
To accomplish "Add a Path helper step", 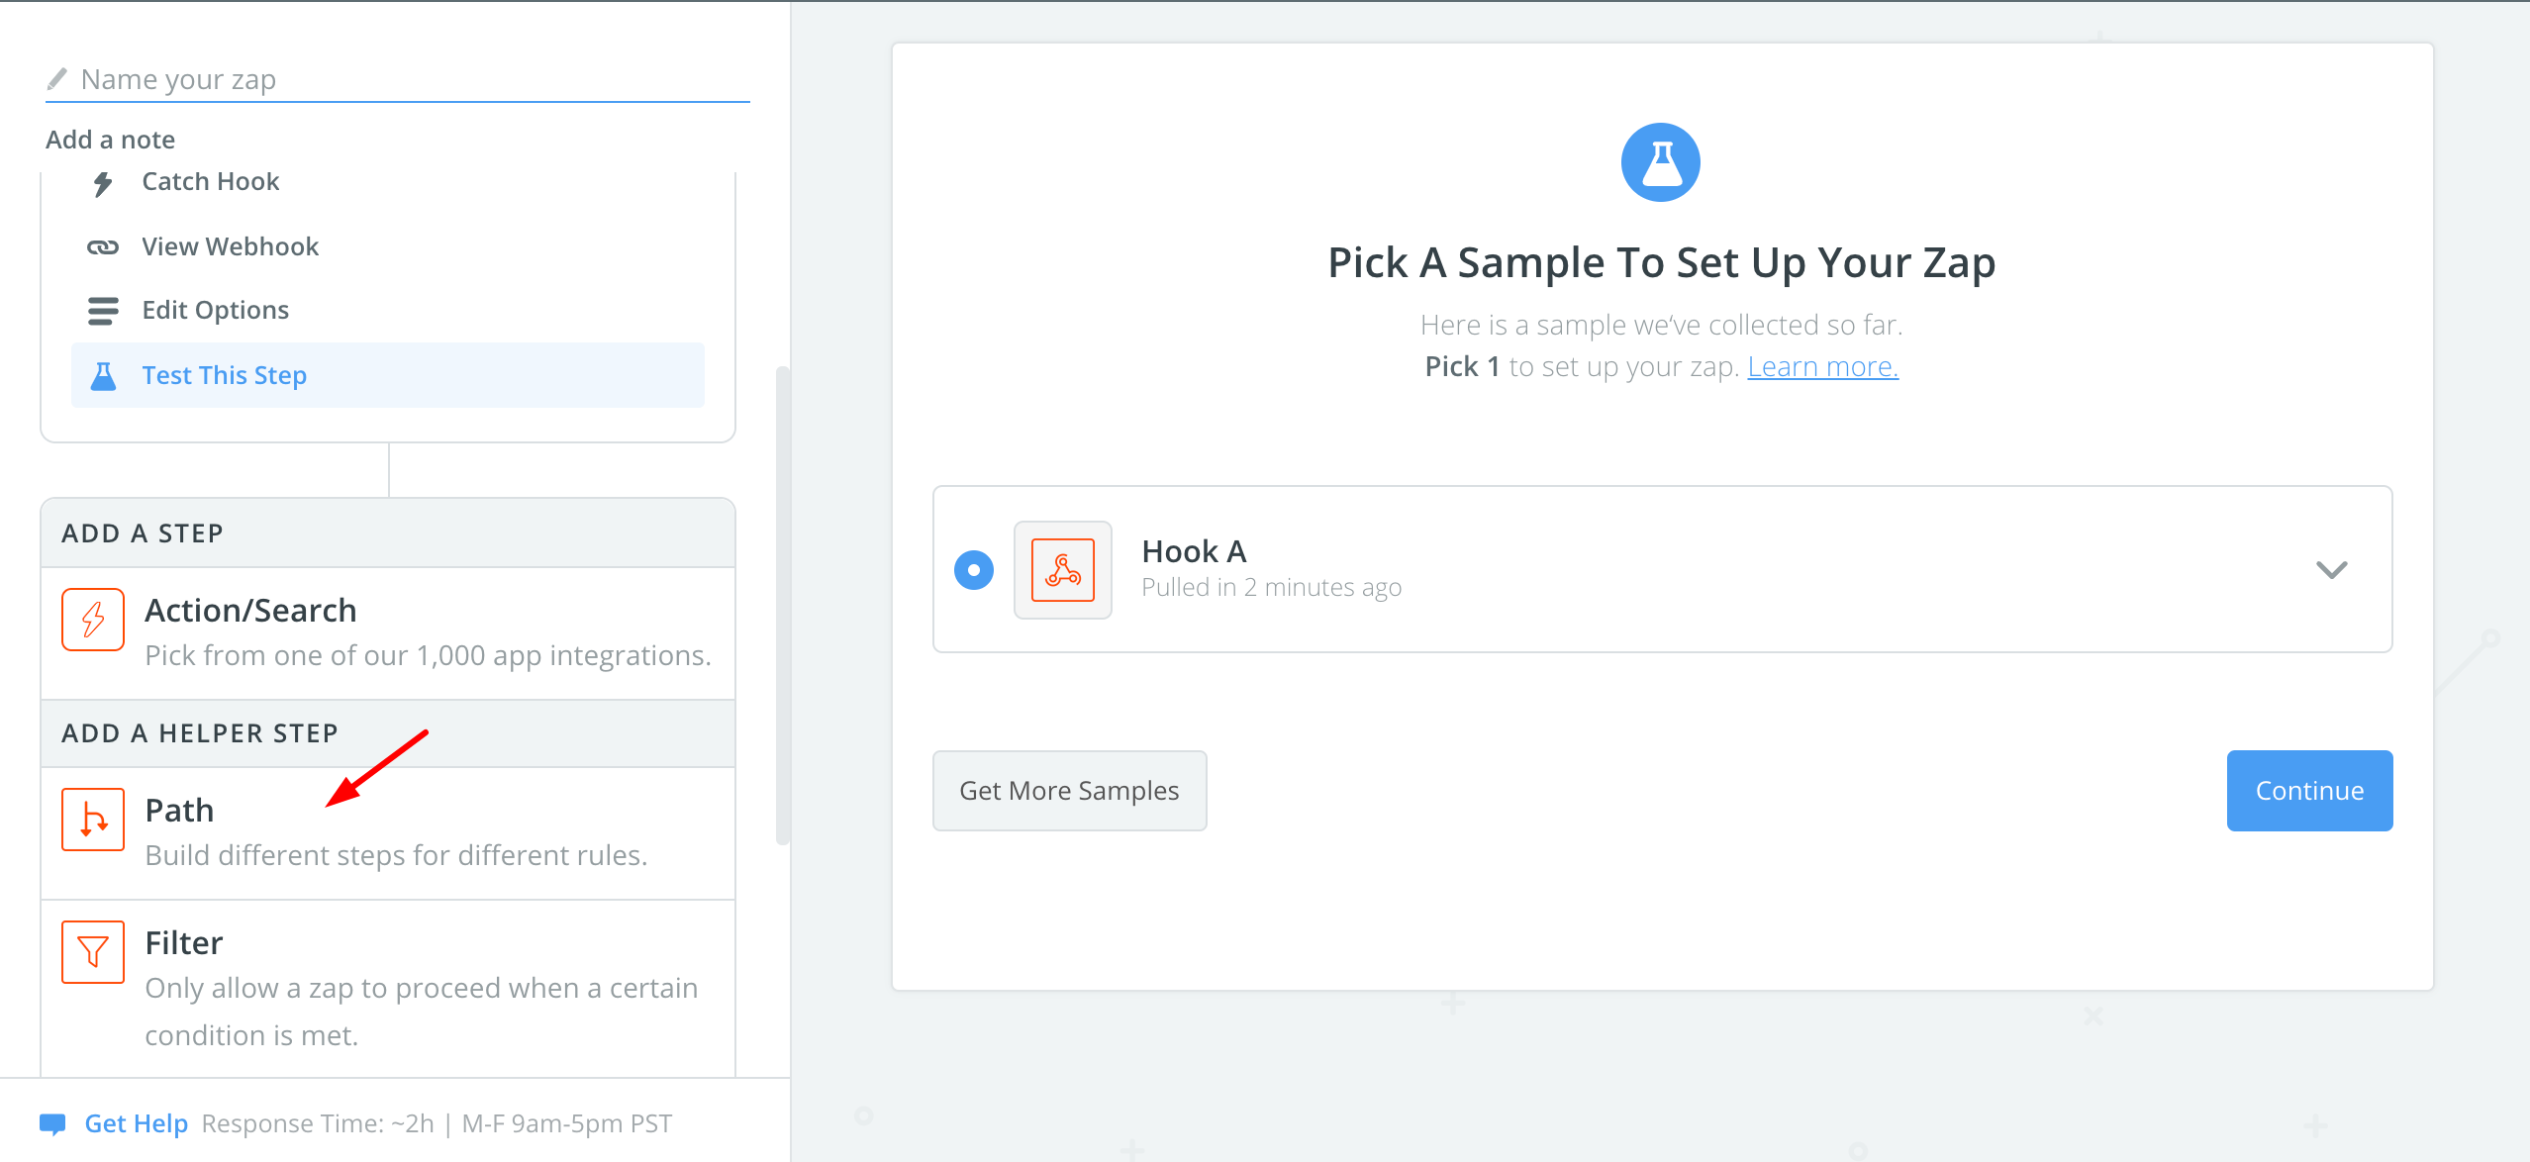I will pos(388,833).
